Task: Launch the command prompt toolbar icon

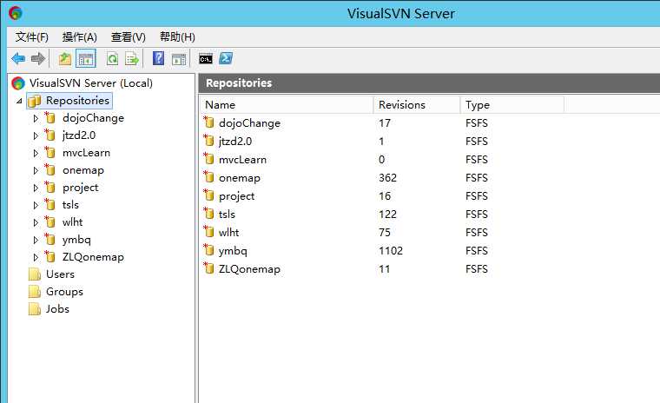Action: click(x=205, y=59)
